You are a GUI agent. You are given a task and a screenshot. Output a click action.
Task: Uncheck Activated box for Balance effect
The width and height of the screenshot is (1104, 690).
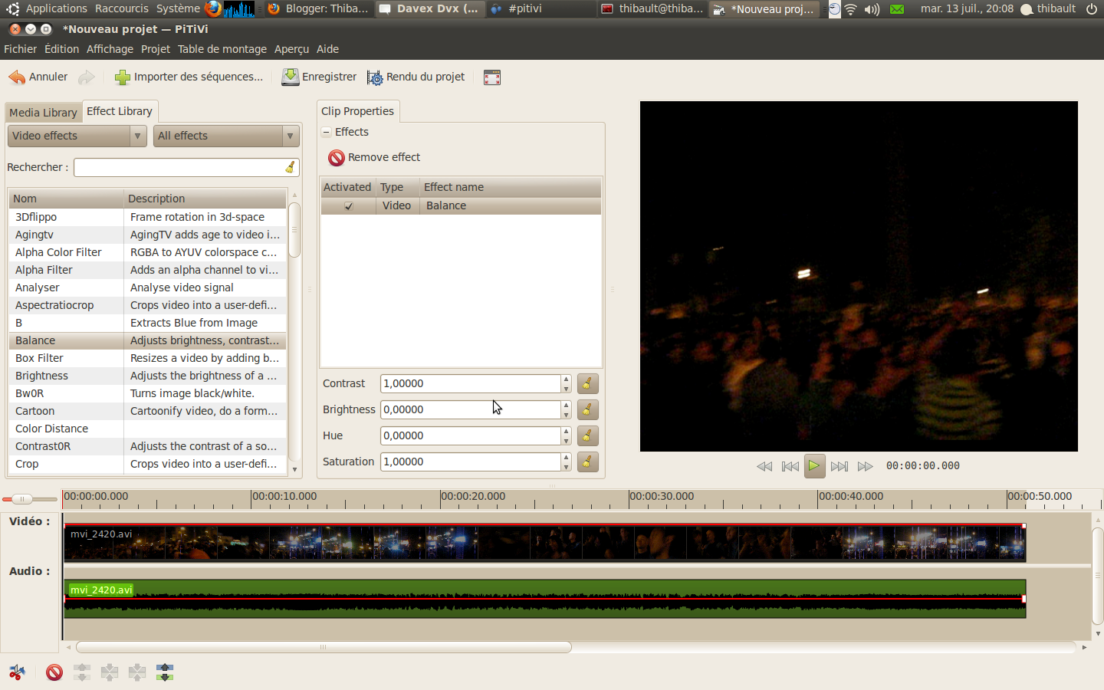[x=349, y=206]
